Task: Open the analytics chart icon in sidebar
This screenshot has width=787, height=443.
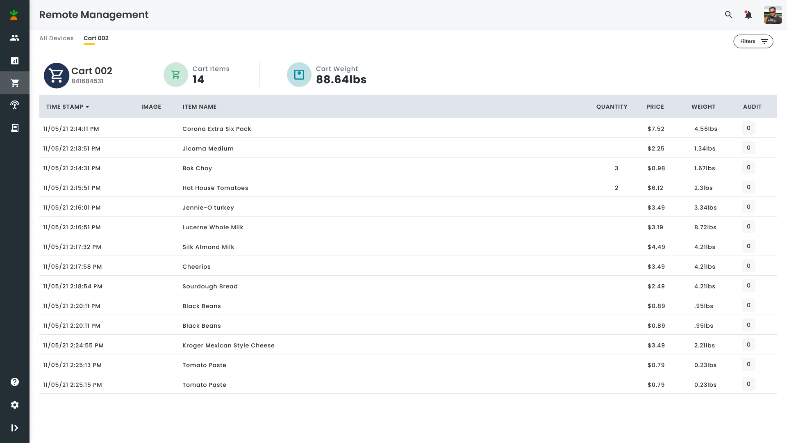Action: click(15, 61)
